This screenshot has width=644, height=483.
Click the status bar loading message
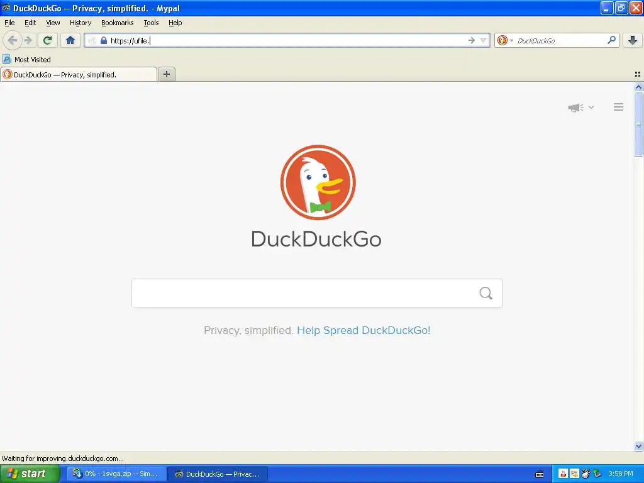pos(62,458)
